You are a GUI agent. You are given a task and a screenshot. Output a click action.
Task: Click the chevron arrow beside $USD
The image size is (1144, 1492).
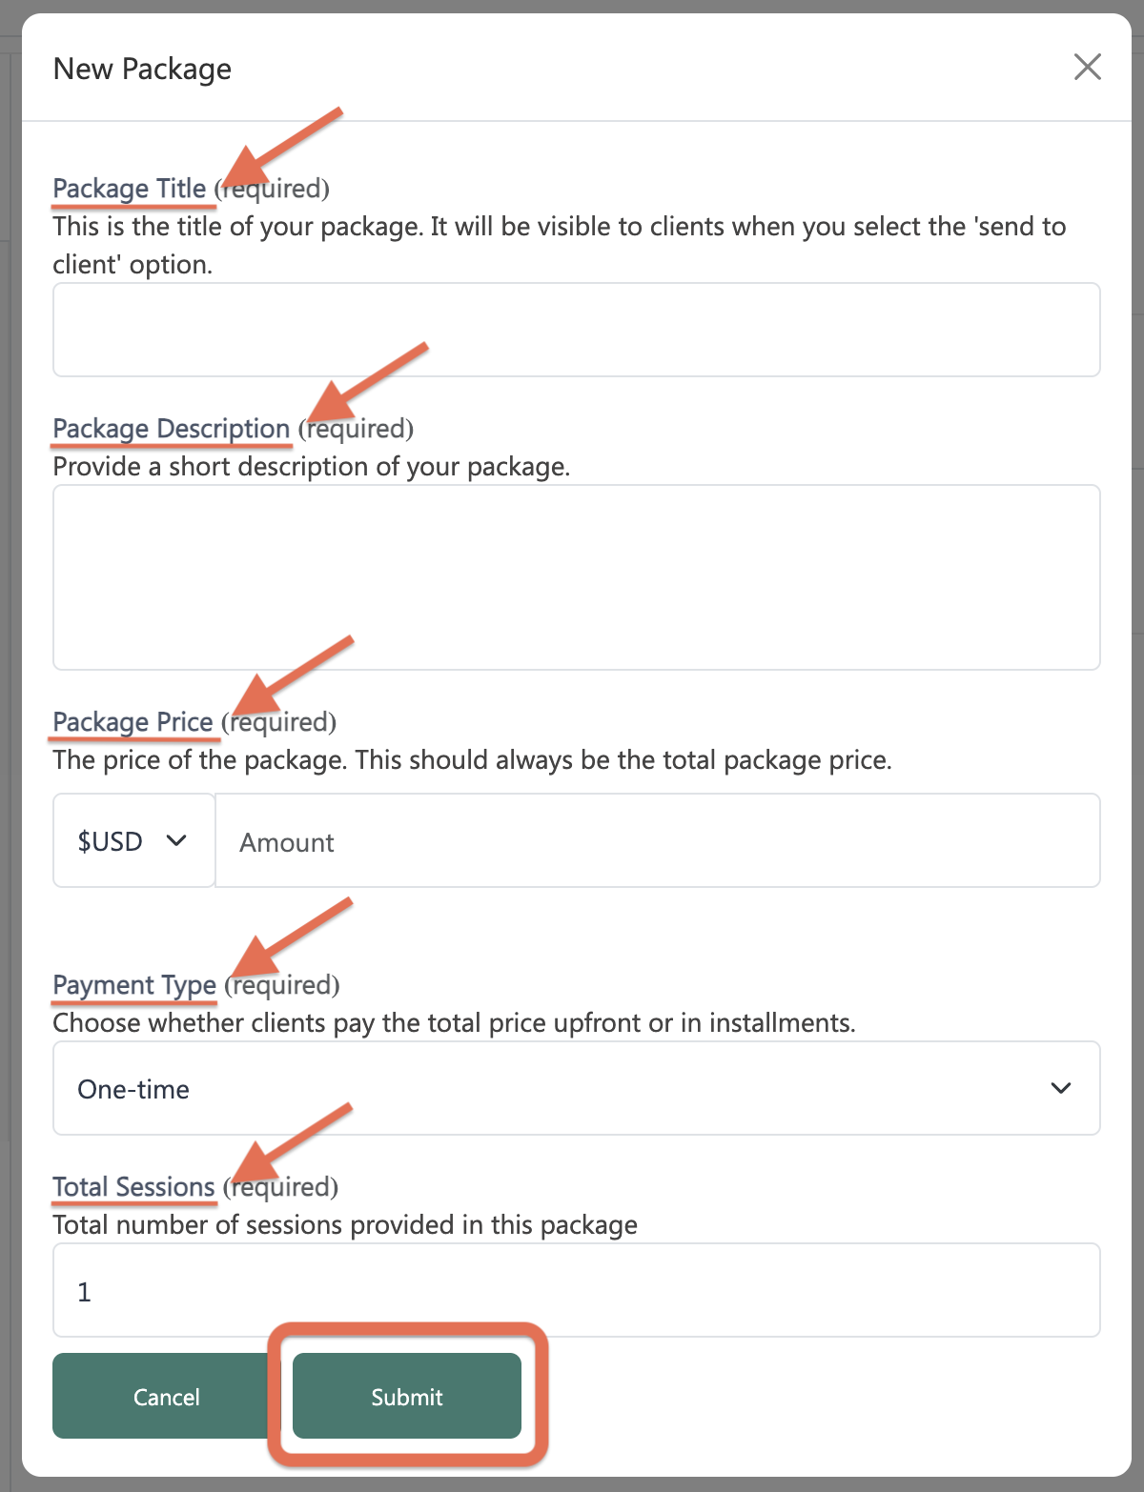[176, 840]
